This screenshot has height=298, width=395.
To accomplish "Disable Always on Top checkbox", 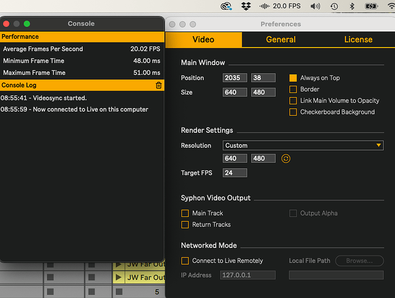I will pyautogui.click(x=293, y=78).
